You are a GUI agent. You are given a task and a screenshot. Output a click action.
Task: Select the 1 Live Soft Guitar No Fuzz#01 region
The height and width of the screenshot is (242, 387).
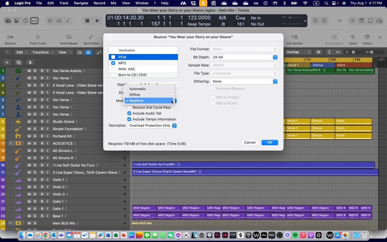coord(253,165)
